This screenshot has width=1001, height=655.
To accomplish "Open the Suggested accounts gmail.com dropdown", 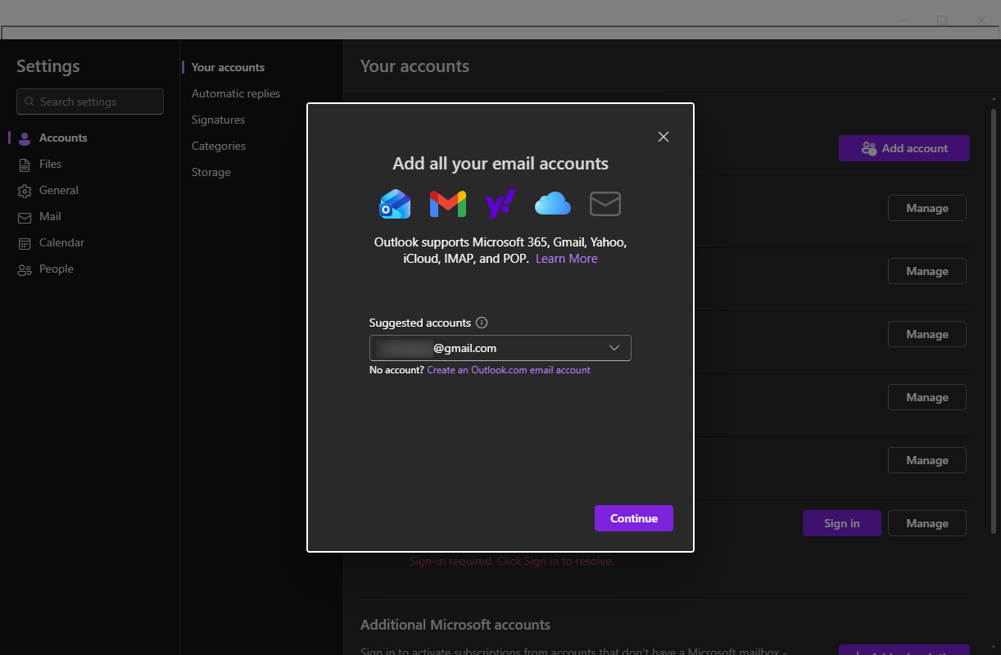I will pyautogui.click(x=500, y=348).
